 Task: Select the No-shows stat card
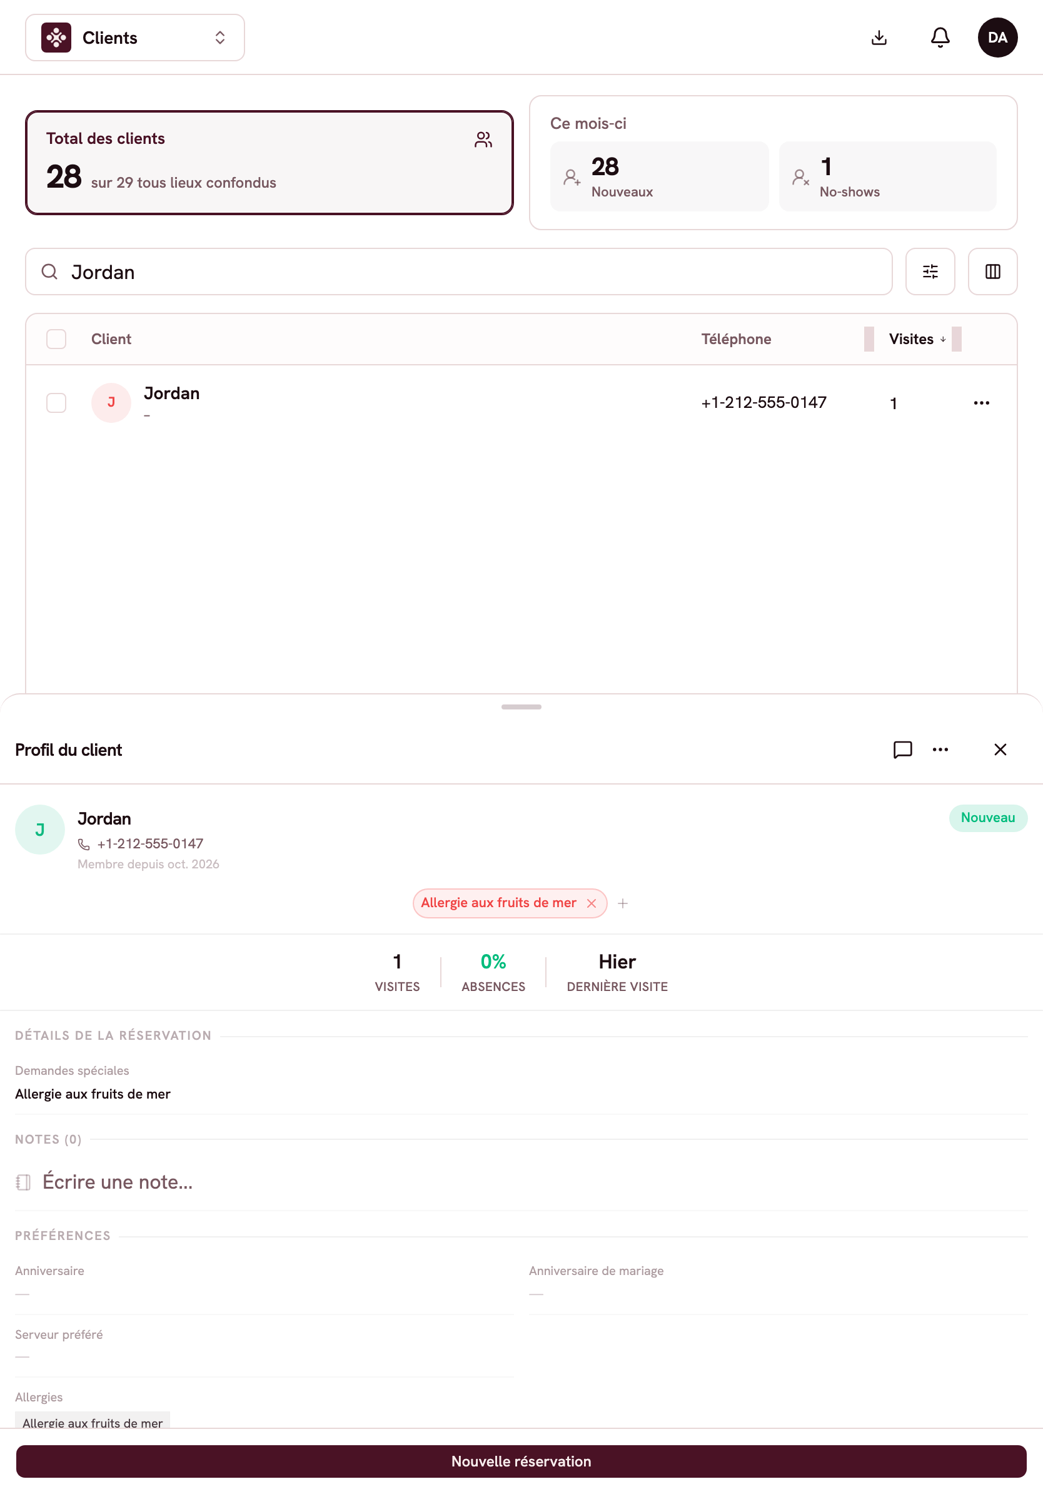tap(887, 176)
